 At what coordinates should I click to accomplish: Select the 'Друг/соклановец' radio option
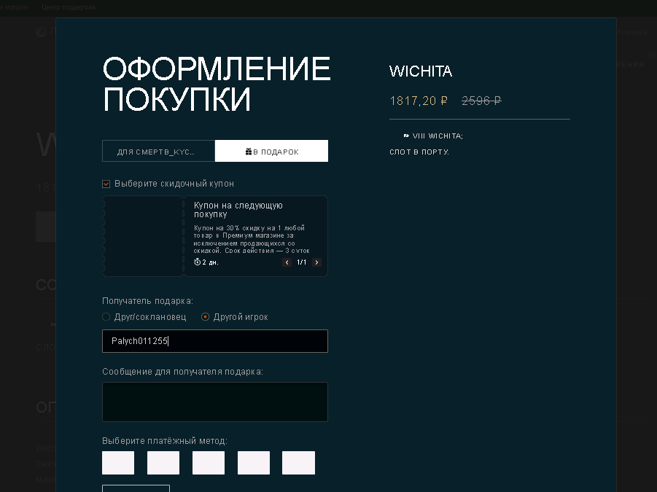(x=106, y=317)
